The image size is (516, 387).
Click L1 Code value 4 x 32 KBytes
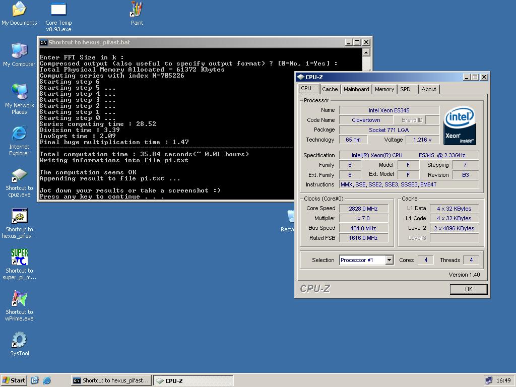(454, 218)
